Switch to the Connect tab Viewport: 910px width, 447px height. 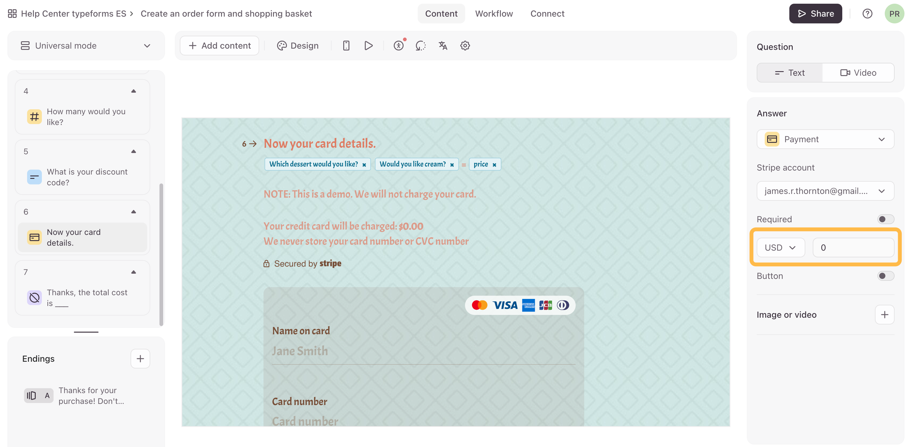click(547, 14)
